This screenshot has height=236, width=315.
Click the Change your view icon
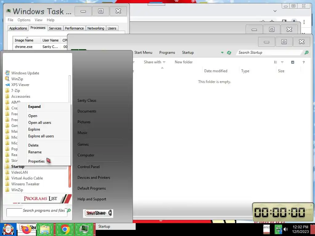pyautogui.click(x=276, y=62)
